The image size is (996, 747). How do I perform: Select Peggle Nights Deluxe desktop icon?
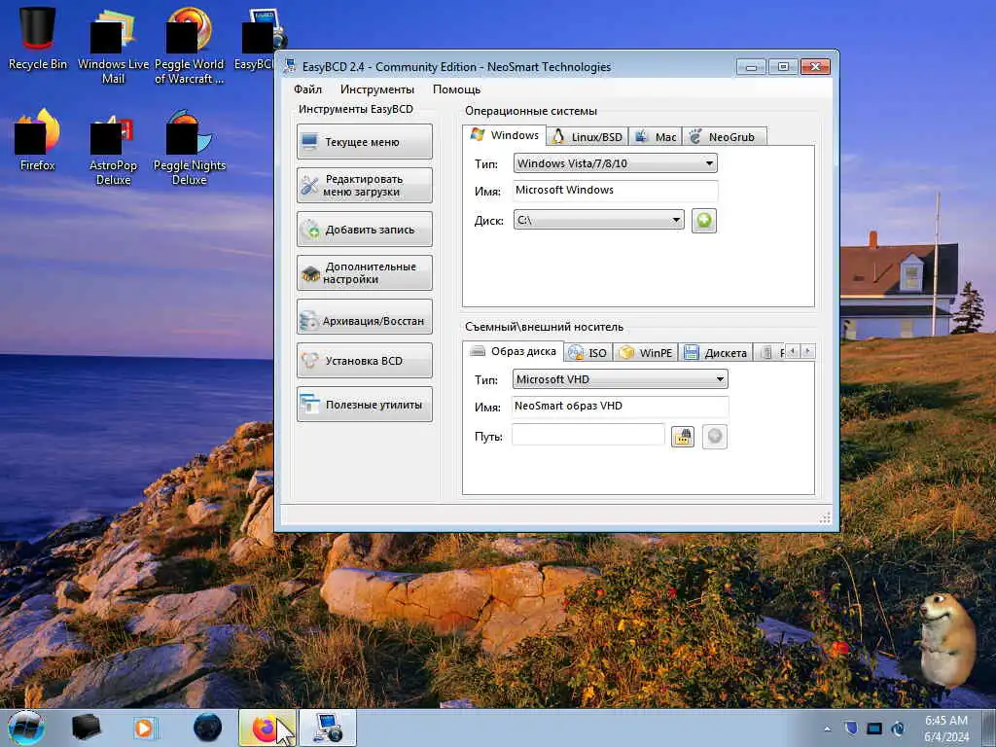190,148
